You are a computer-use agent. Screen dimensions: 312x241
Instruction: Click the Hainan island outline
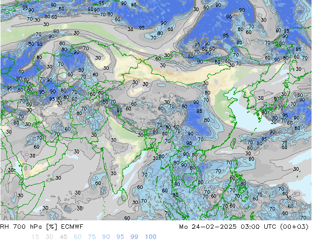coord(202,158)
